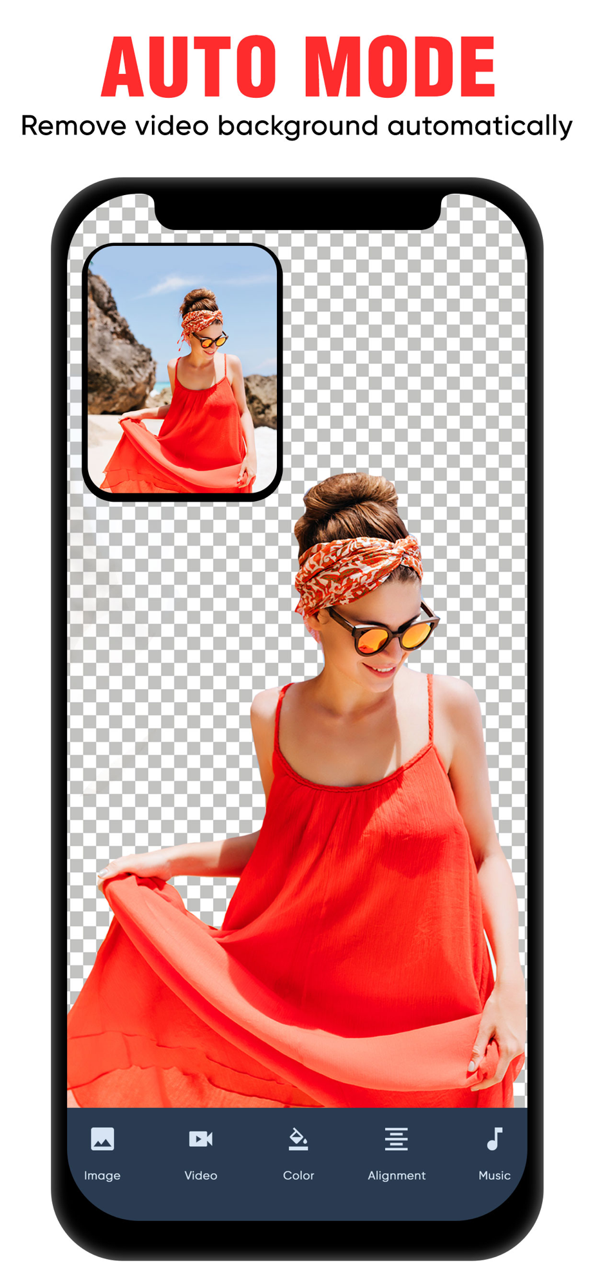Click the AUTO MODE headline
Screen dimensions: 595x1288
298,66
